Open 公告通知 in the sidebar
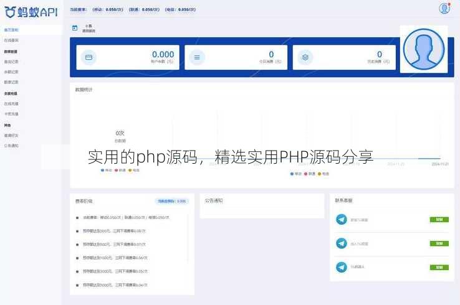460x305 pixels. pyautogui.click(x=11, y=146)
